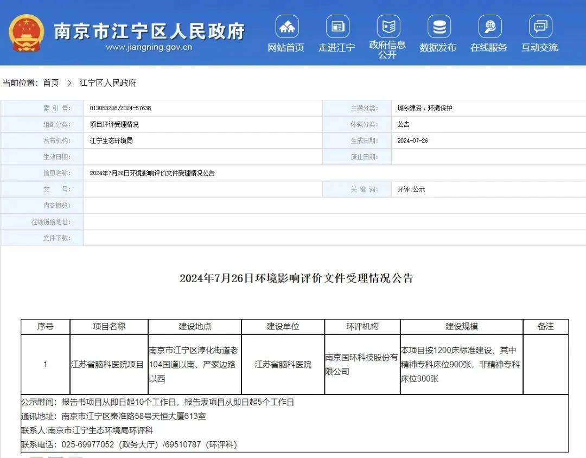Viewport: 586px width, 458px height.
Task: Open the 互动交流 chat bubble icon
Action: coord(541,26)
